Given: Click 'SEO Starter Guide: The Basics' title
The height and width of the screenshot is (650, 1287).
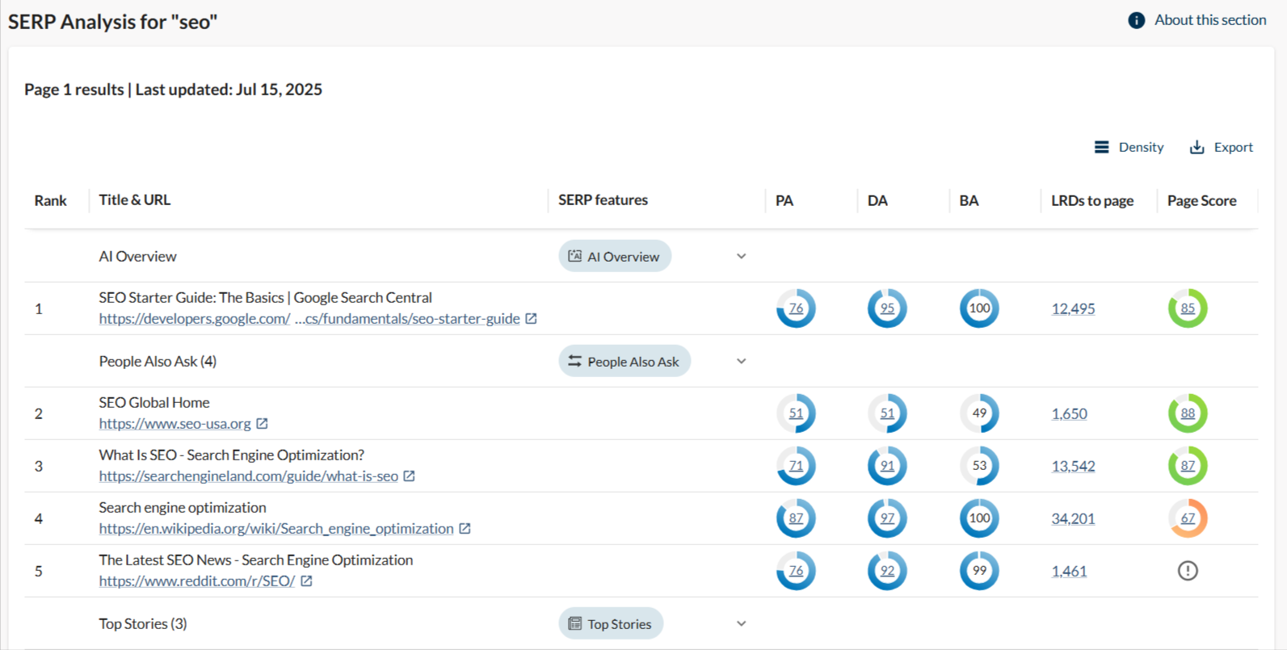Looking at the screenshot, I should pyautogui.click(x=265, y=297).
